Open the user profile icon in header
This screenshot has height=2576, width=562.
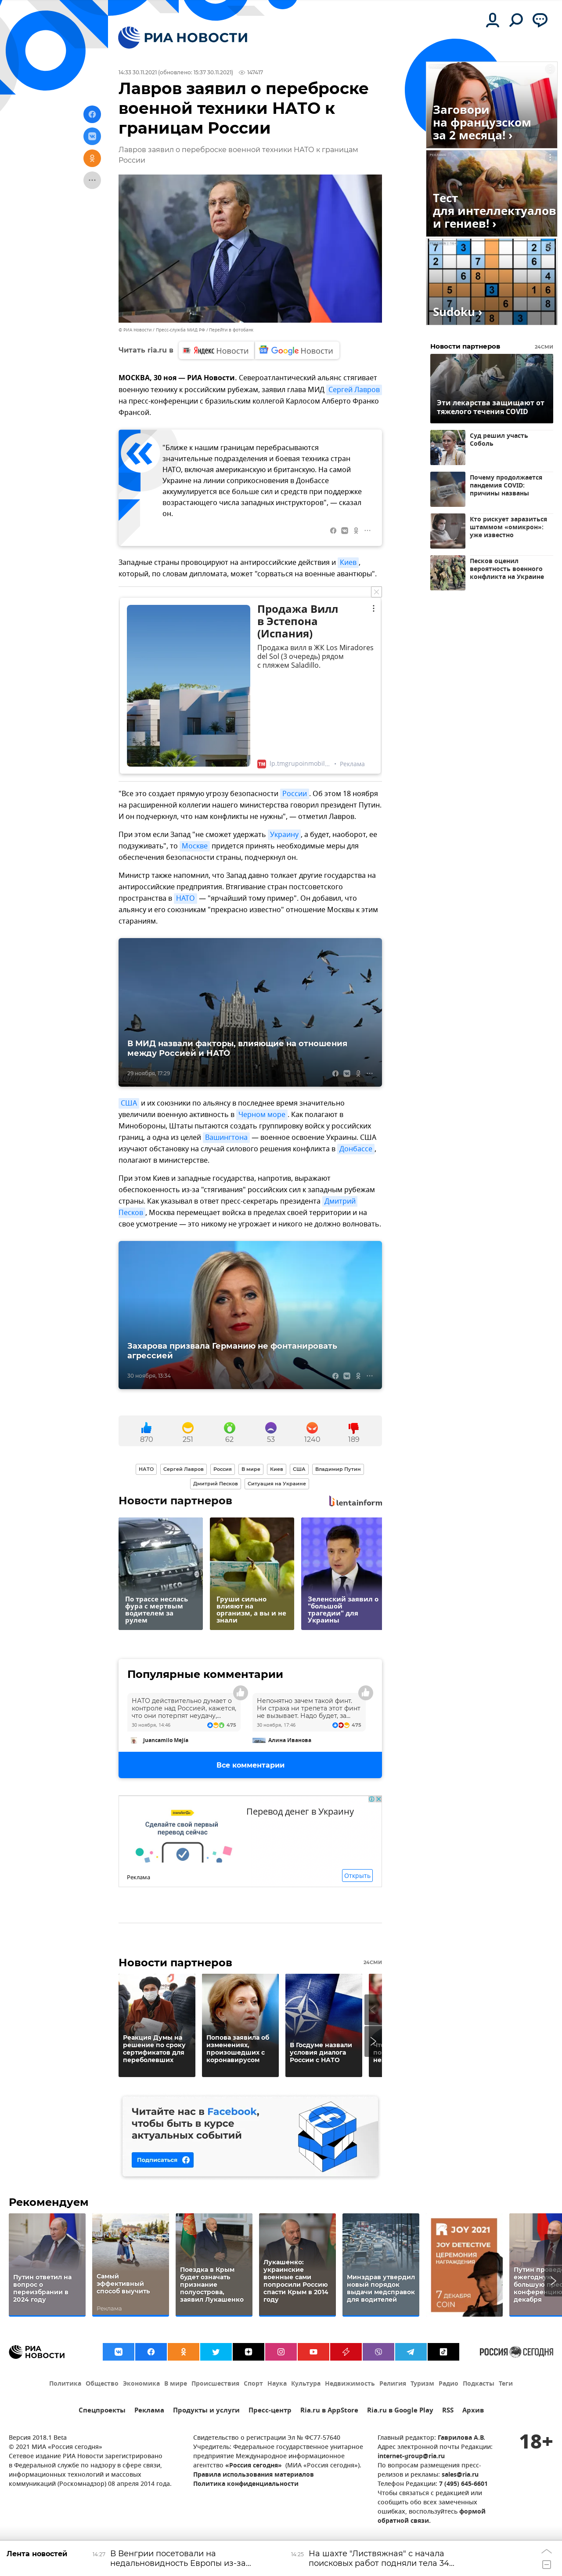(492, 20)
